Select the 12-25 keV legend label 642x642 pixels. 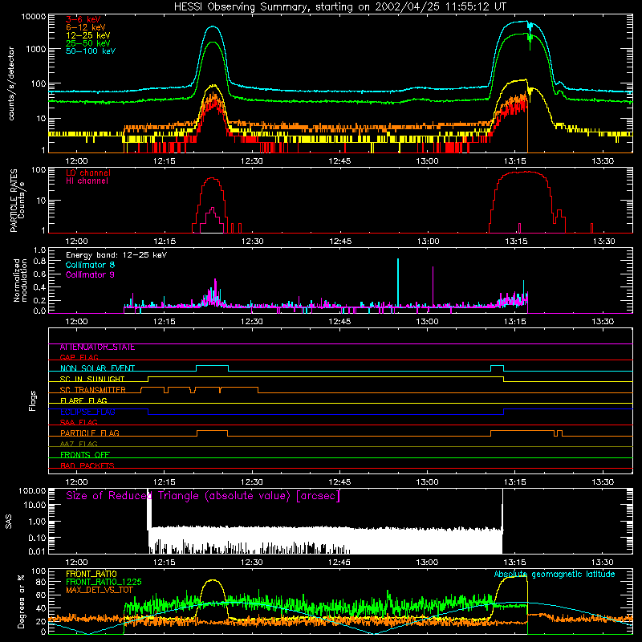[88, 35]
